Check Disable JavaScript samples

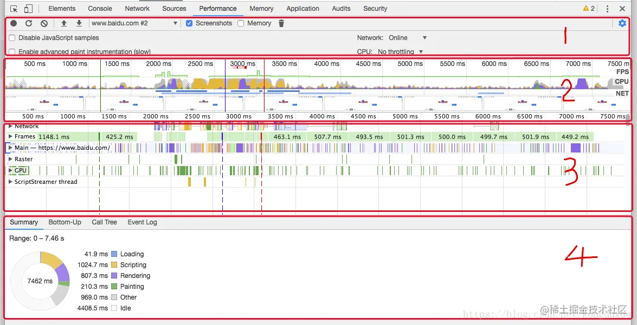(x=12, y=38)
